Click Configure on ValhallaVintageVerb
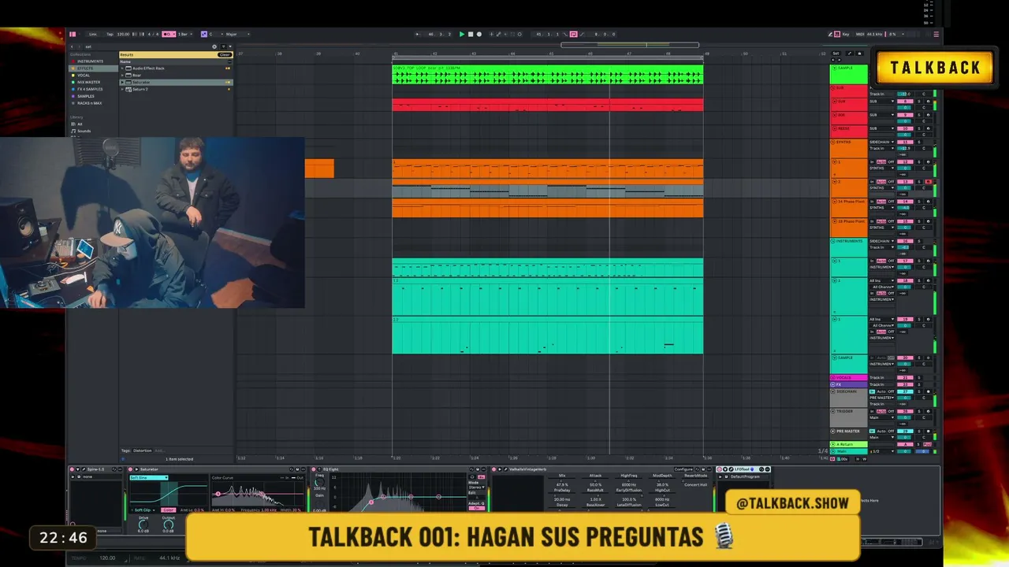Viewport: 1009px width, 567px height. point(683,469)
